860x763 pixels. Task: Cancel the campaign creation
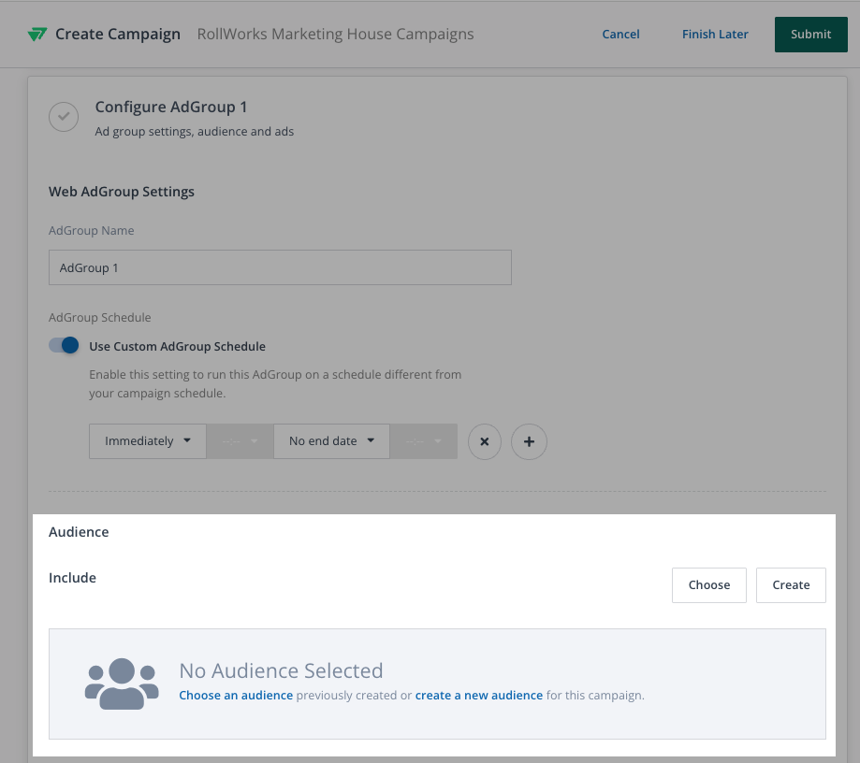(x=620, y=34)
